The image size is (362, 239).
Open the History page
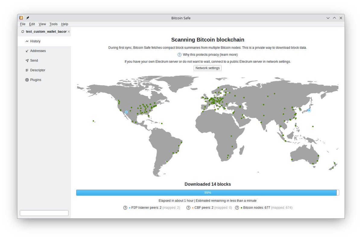click(x=44, y=41)
